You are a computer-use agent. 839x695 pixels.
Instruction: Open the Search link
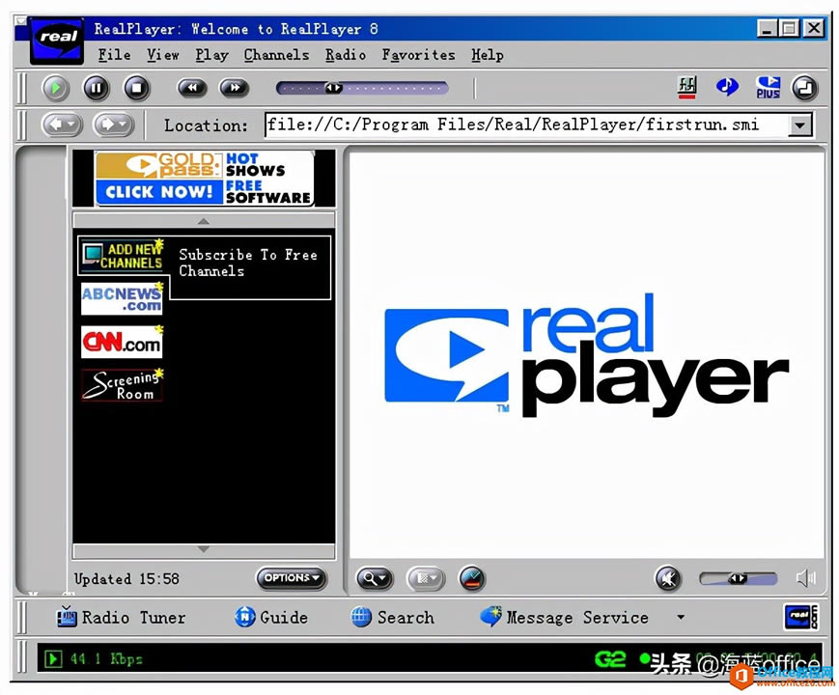click(392, 618)
